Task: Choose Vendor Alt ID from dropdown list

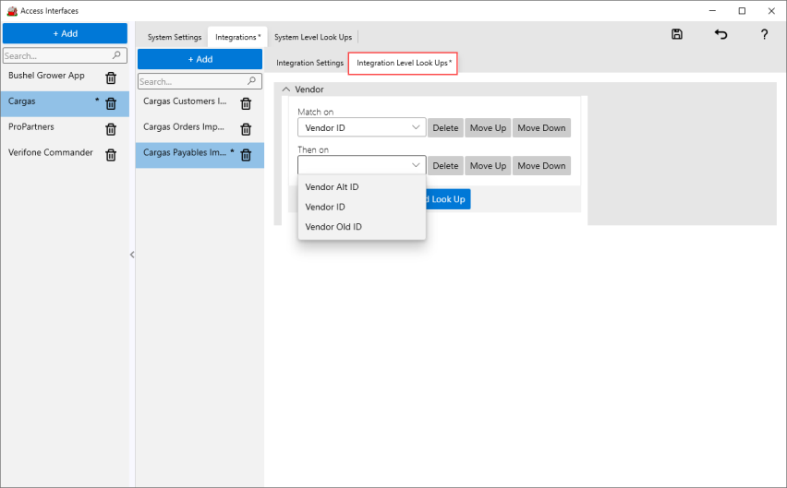Action: [x=332, y=187]
